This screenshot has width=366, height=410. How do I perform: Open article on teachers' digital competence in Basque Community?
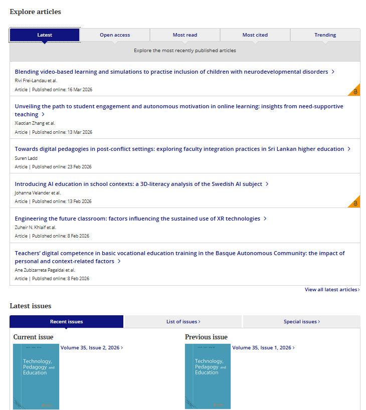[x=179, y=257]
